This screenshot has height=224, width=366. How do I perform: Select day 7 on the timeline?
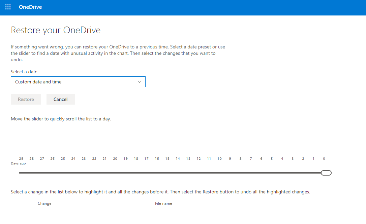[251, 159]
